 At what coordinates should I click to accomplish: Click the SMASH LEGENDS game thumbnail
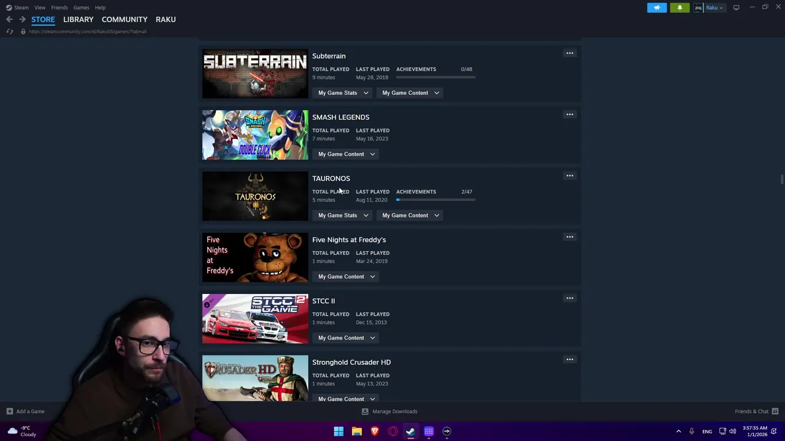pos(255,135)
